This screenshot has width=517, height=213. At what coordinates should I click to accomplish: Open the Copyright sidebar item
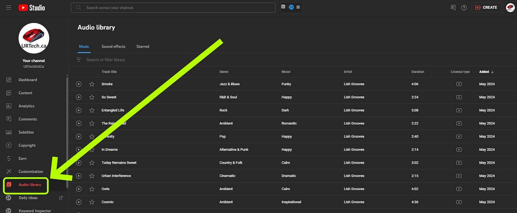tap(27, 145)
